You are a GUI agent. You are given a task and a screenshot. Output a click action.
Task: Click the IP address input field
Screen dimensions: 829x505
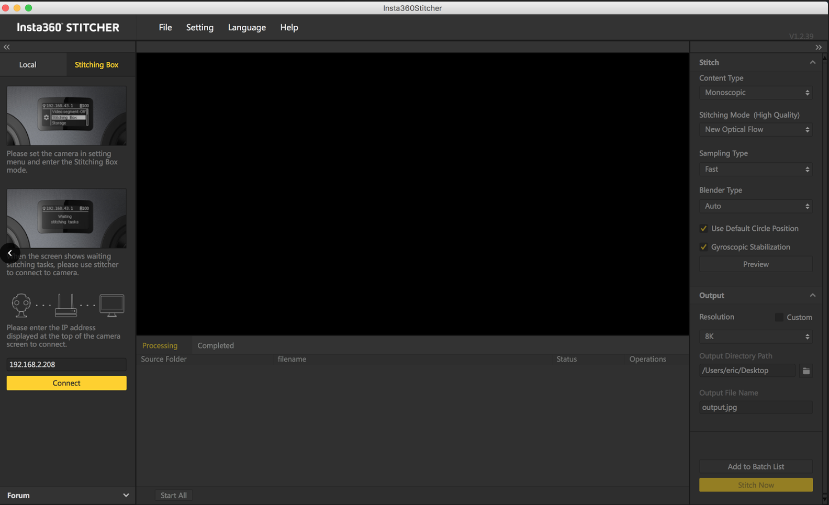[x=66, y=364]
